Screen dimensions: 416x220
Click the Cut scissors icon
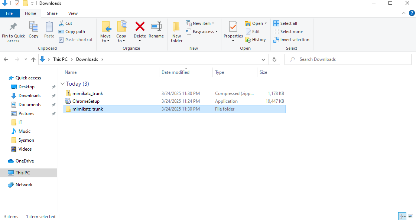[61, 23]
